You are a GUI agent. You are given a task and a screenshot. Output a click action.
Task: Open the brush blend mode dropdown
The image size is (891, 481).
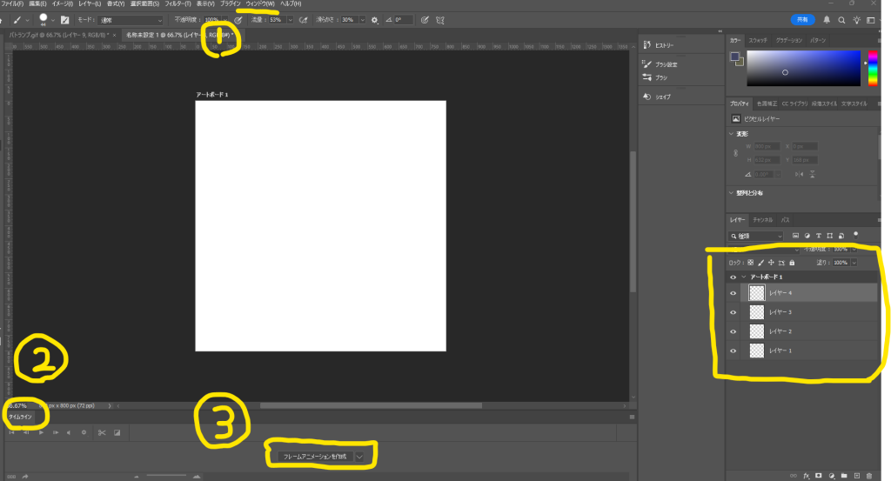click(x=131, y=20)
